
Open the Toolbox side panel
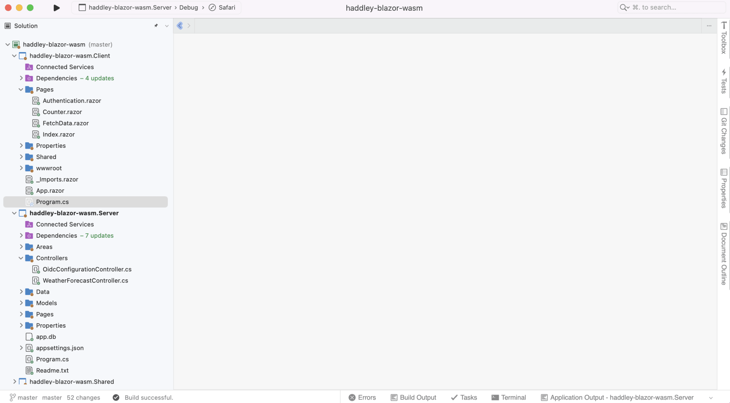724,38
